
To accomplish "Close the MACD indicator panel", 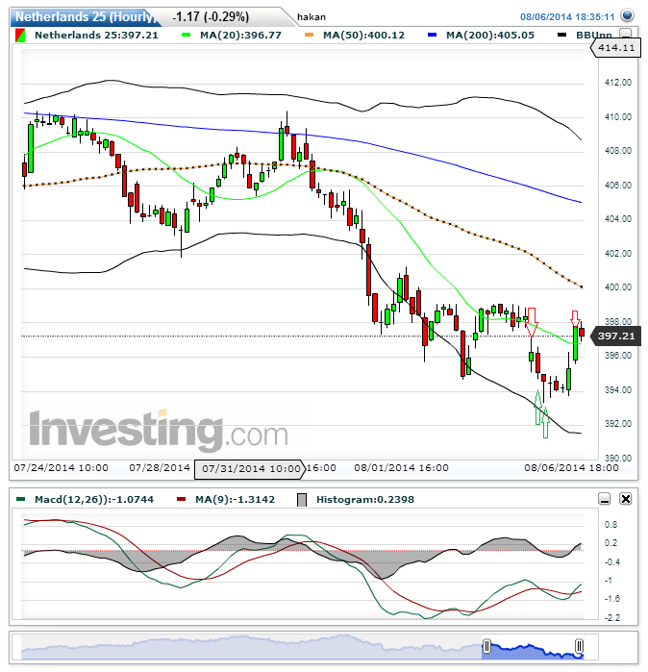I will coord(626,499).
